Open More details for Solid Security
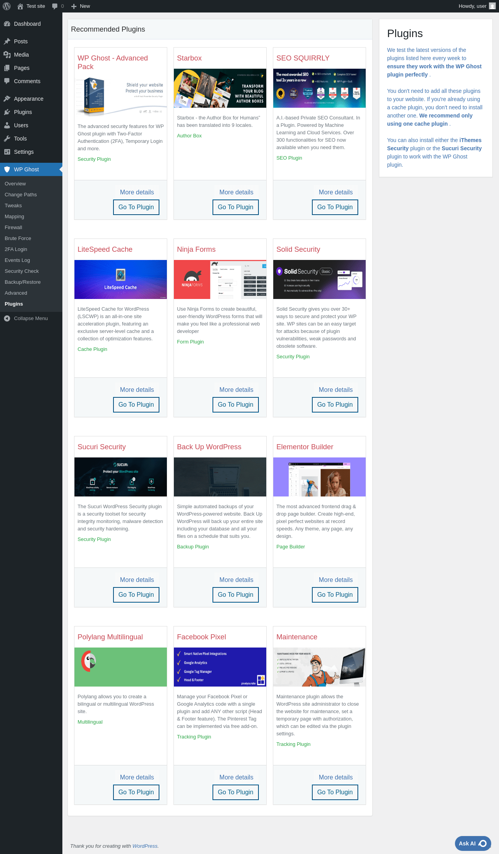 click(336, 390)
